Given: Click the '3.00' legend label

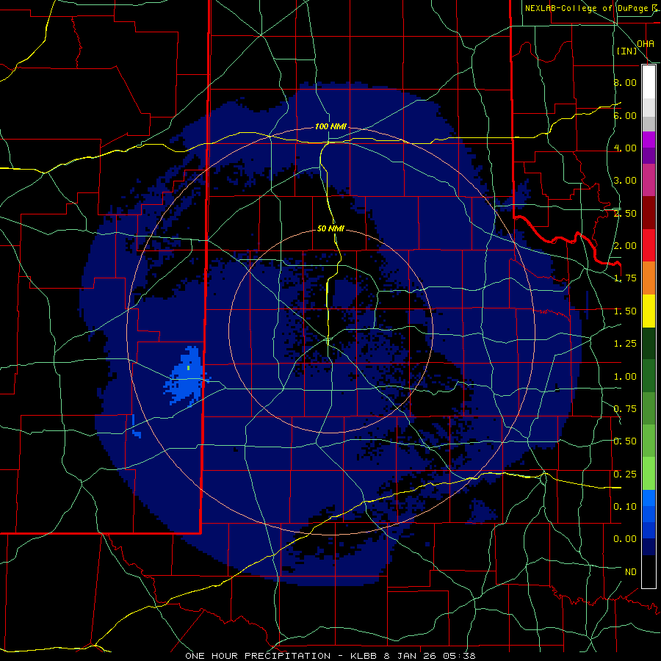Looking at the screenshot, I should (x=625, y=181).
